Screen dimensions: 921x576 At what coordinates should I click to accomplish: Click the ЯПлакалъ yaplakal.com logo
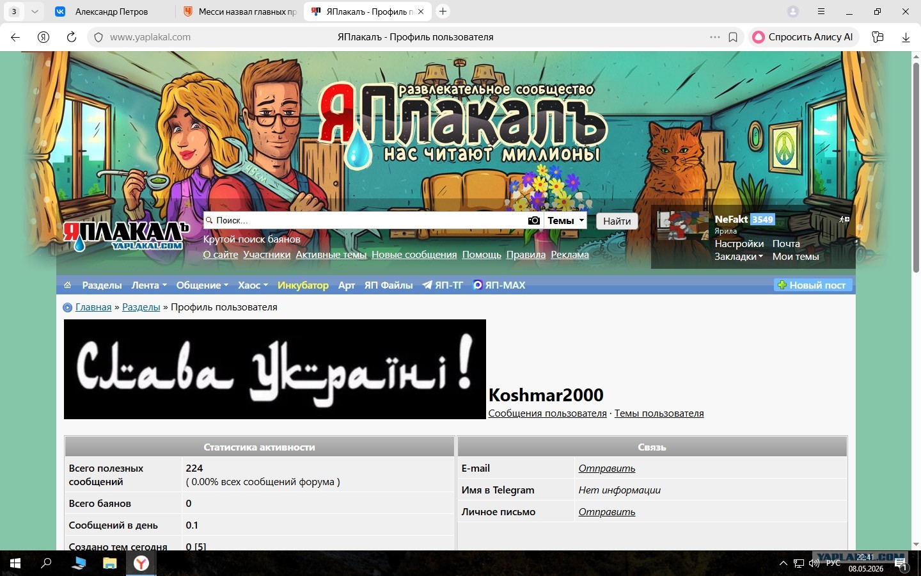pos(126,236)
